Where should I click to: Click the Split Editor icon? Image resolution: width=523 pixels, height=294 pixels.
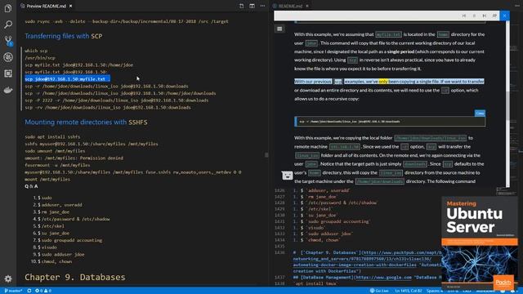253,6
